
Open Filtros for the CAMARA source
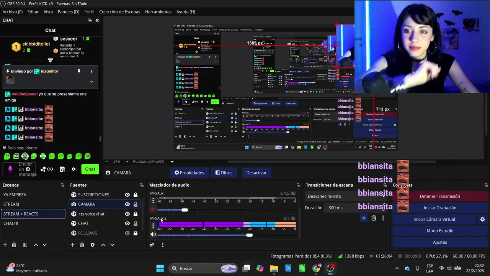point(224,173)
